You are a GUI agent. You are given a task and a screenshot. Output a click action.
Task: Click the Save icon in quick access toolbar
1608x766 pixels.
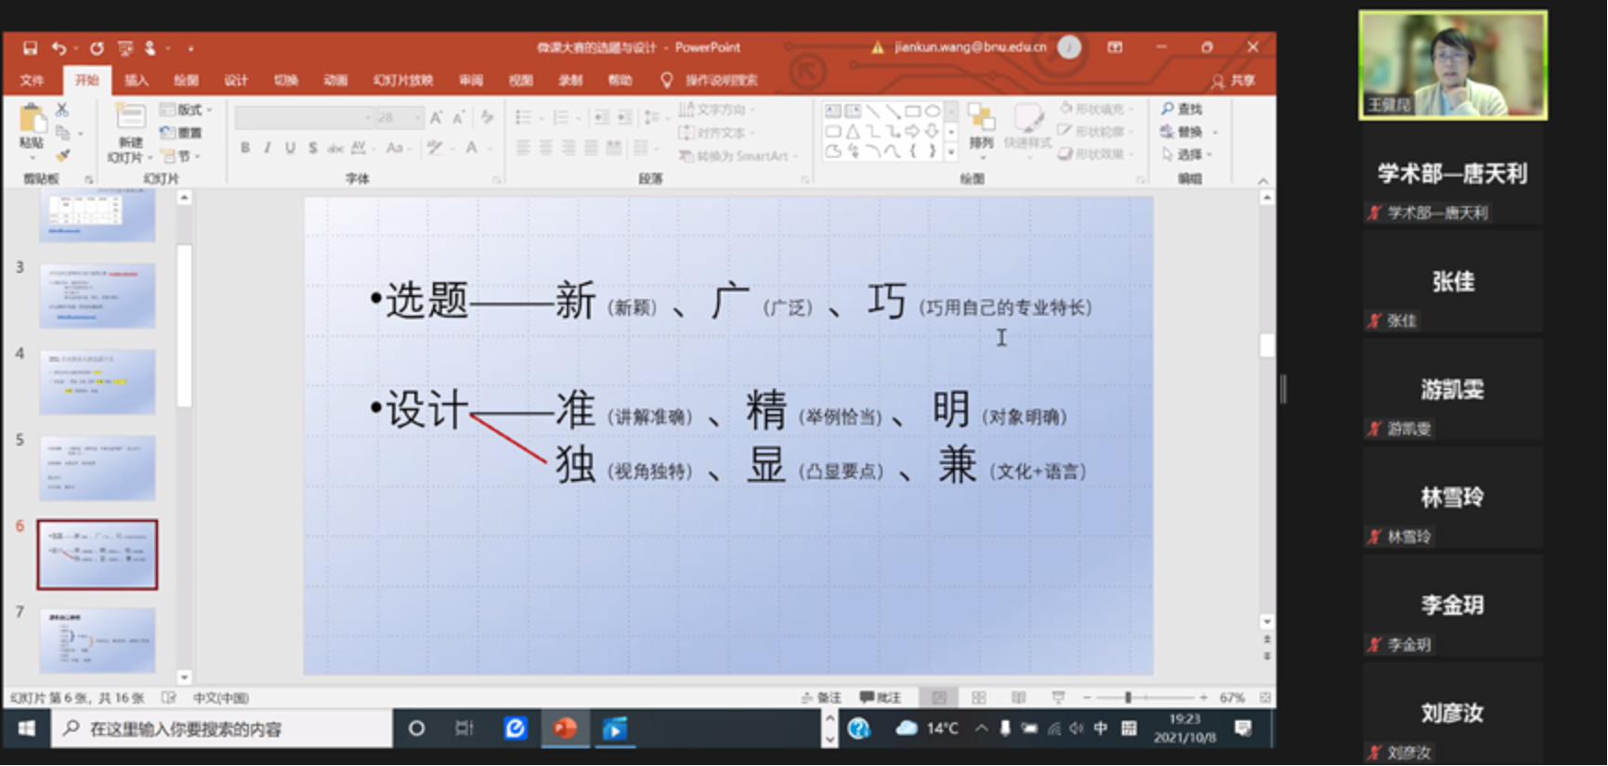(30, 47)
